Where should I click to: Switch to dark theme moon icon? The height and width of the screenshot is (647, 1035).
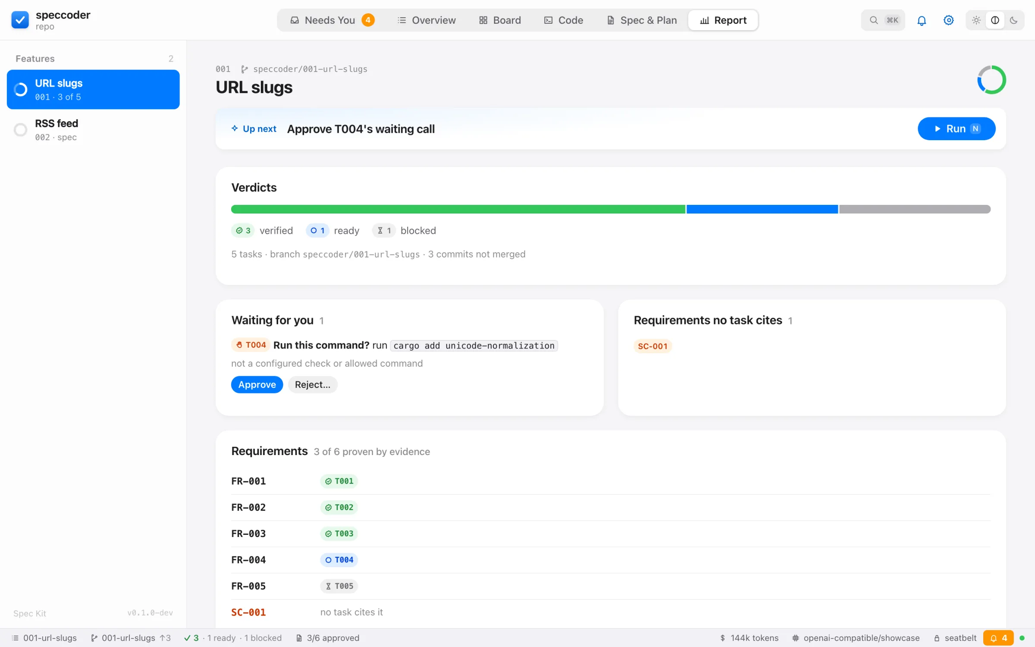pos(1013,20)
